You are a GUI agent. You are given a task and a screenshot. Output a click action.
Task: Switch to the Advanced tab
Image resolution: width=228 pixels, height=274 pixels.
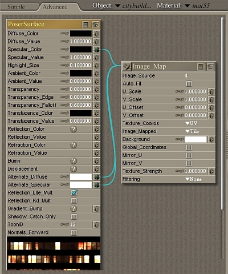tap(55, 7)
